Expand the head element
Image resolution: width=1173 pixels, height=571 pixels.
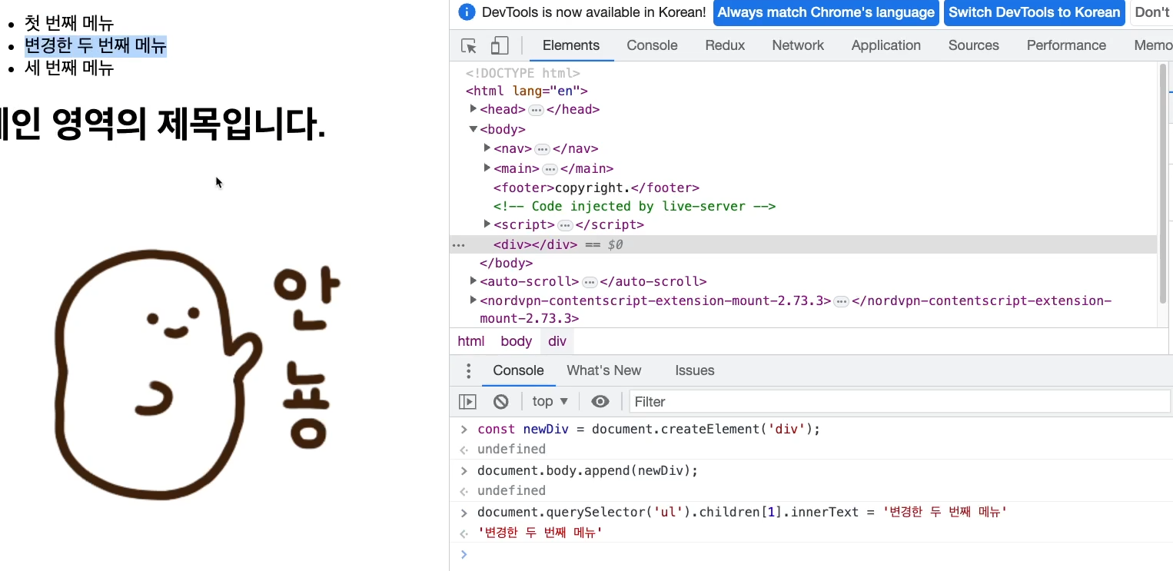pyautogui.click(x=474, y=109)
